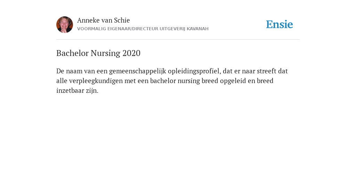Select the heading Bachelor Nursing 2020

98,53
